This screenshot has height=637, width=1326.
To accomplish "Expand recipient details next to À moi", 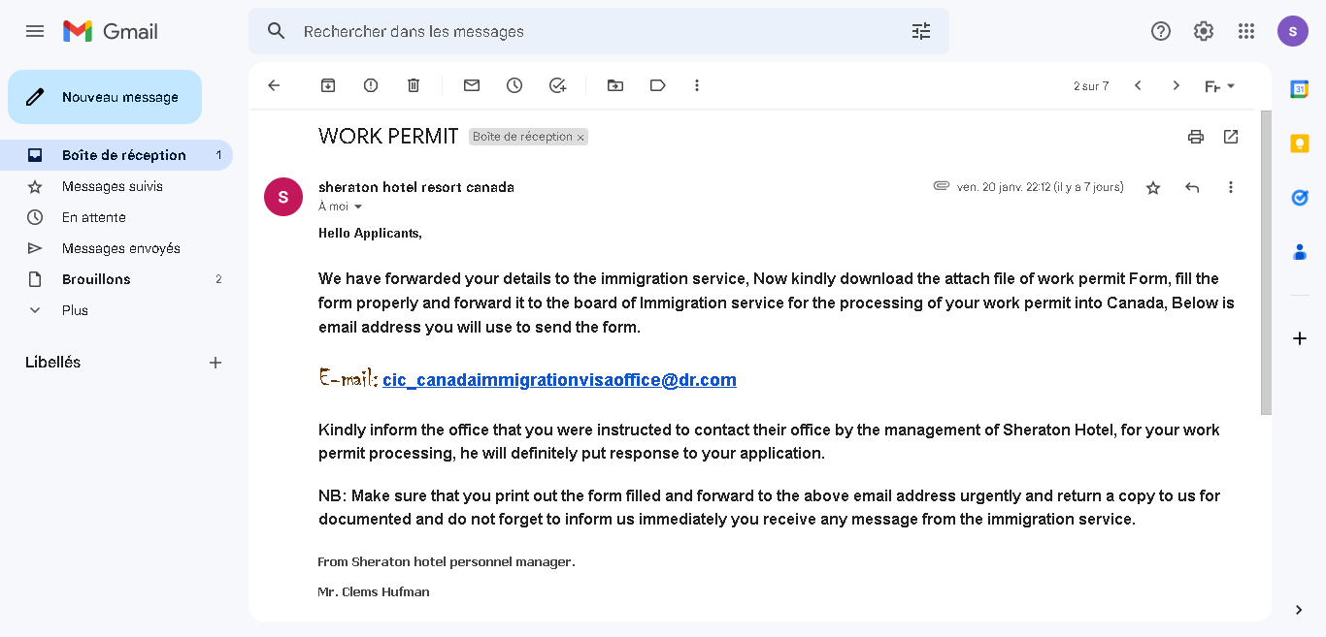I will tap(358, 207).
